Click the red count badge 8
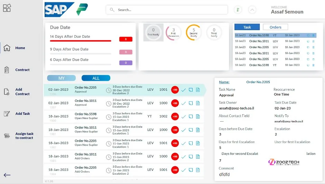 coord(126,39)
